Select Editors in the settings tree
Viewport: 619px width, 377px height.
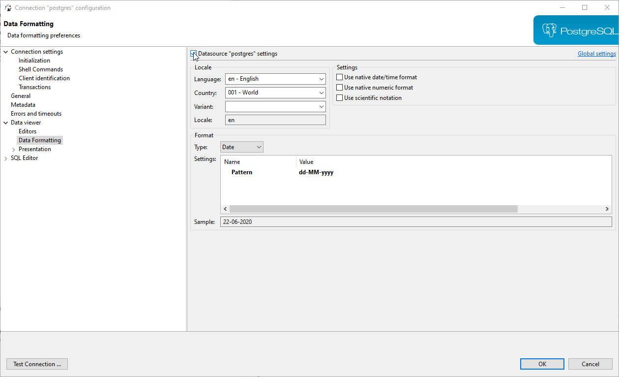27,131
